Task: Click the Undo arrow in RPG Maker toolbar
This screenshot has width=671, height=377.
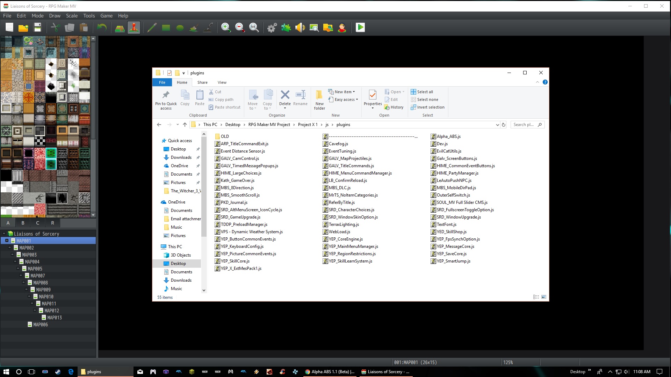Action: tap(102, 28)
